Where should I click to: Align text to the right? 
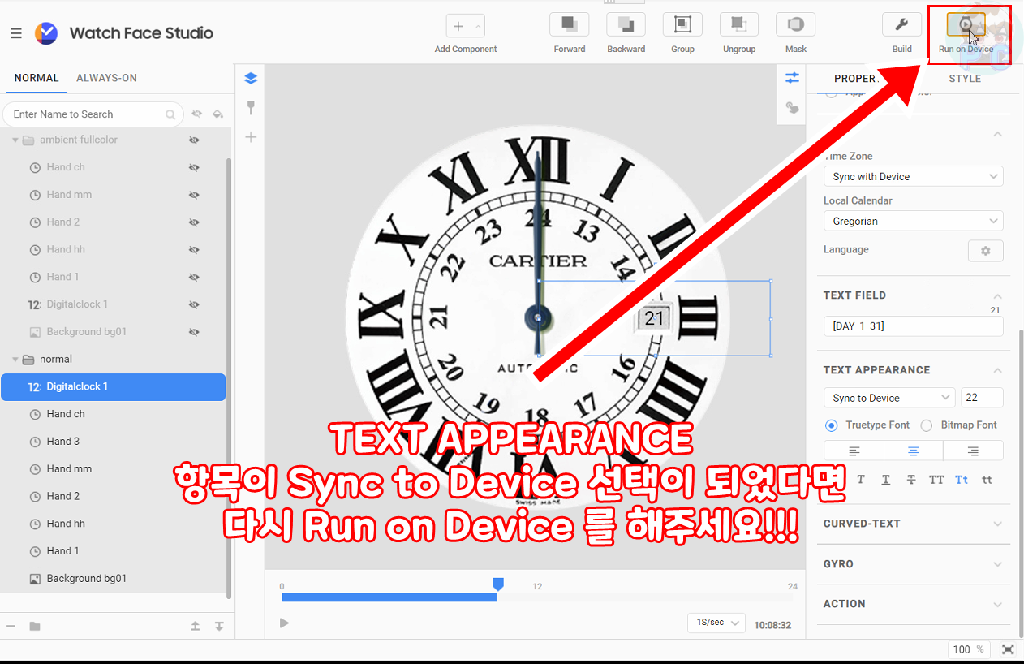click(x=973, y=451)
